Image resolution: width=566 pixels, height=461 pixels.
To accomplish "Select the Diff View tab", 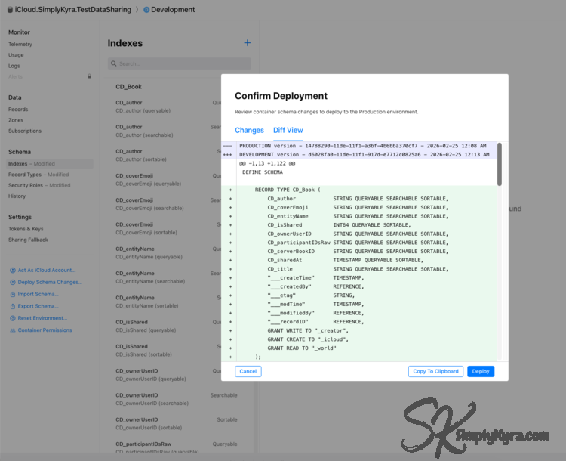I will click(288, 130).
